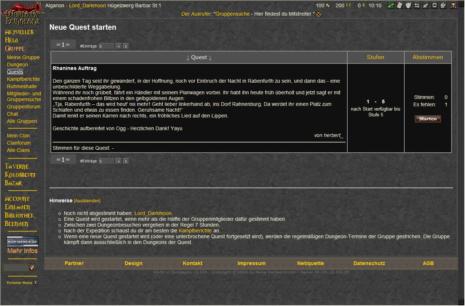Open help via the yellow question mark icon
This screenshot has width=465, height=306.
click(453, 5)
